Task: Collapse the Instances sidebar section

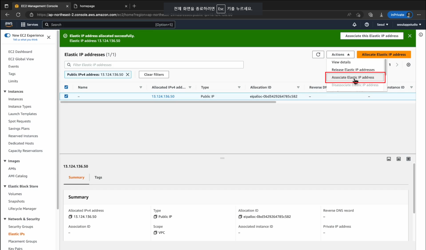Action: point(5,91)
